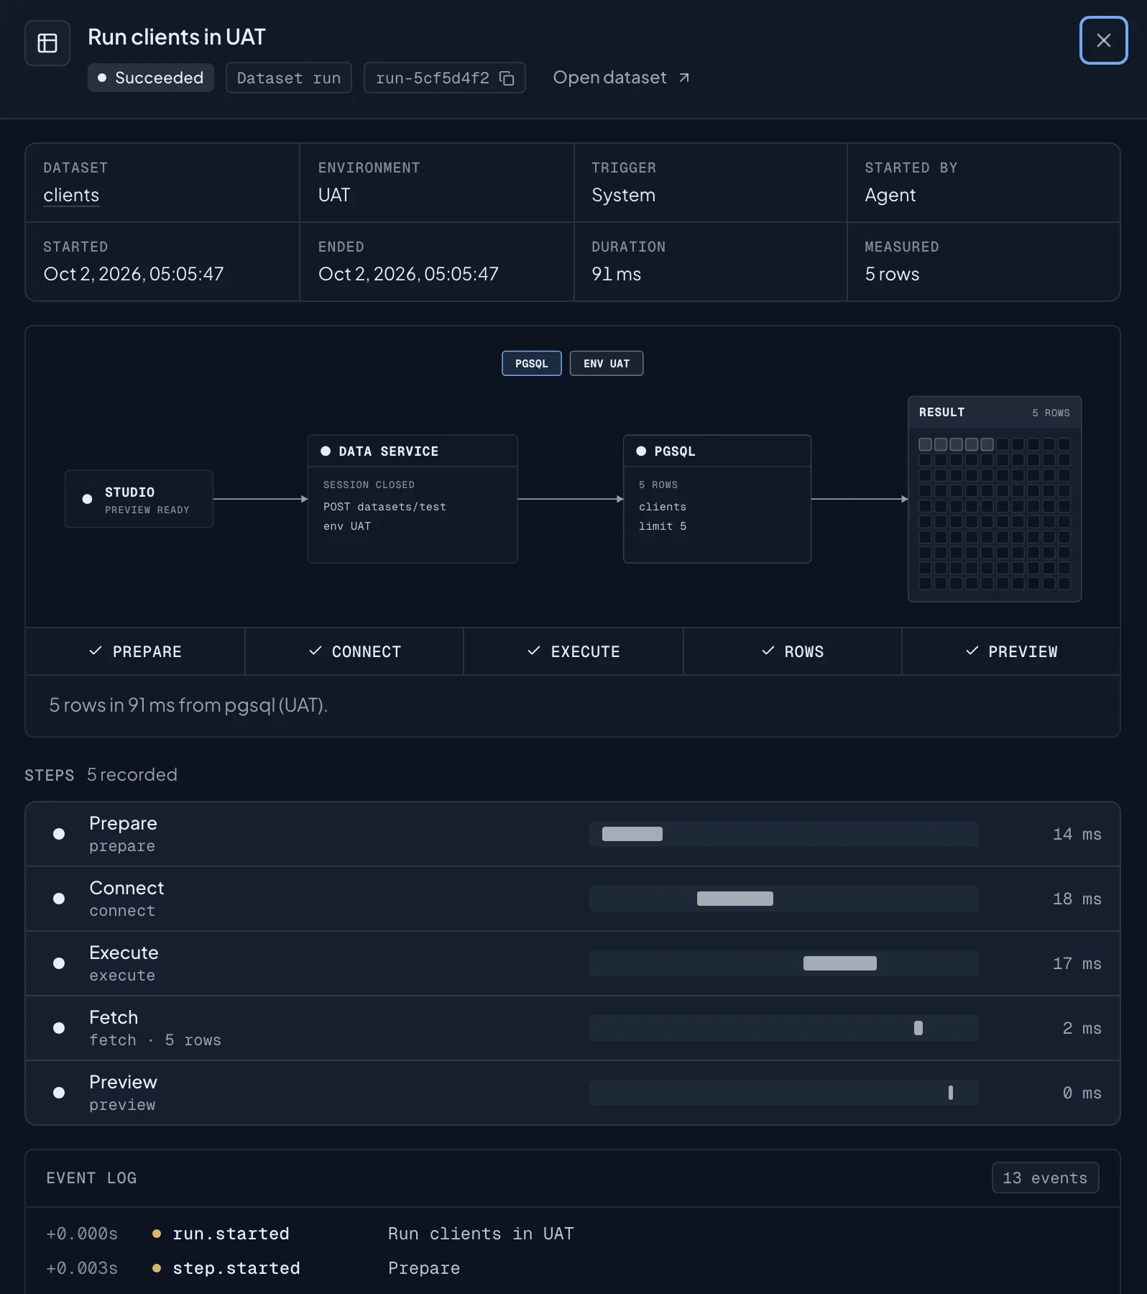Open the clients dataset link

point(71,195)
